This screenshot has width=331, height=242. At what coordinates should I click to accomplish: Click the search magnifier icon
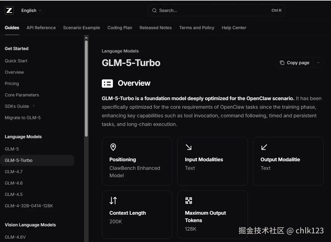[x=154, y=10]
